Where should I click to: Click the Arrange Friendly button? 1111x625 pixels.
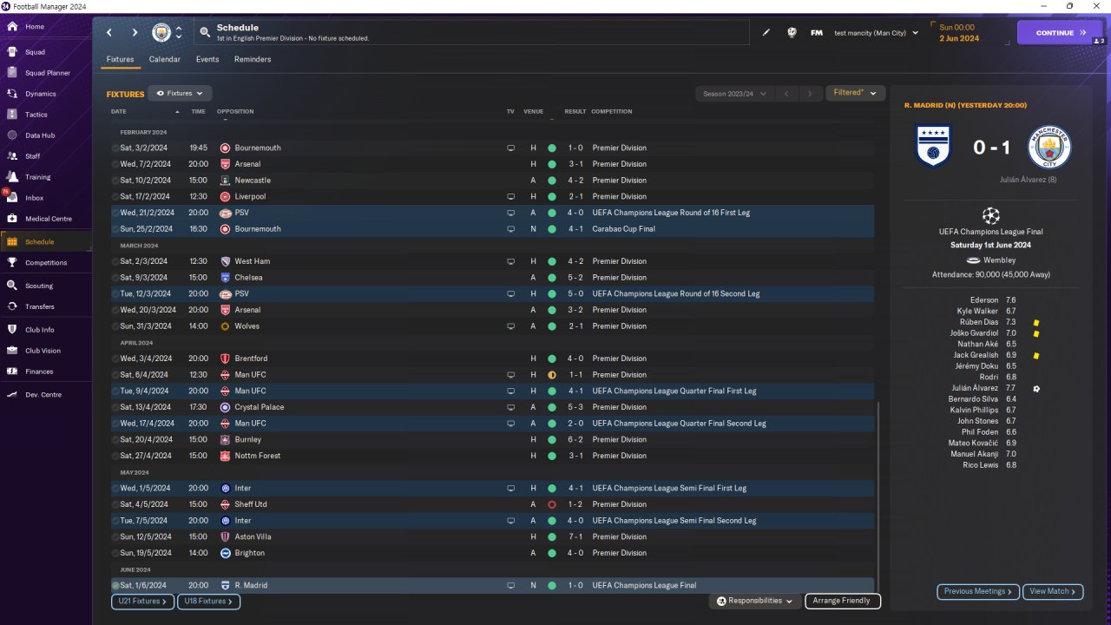tap(843, 601)
